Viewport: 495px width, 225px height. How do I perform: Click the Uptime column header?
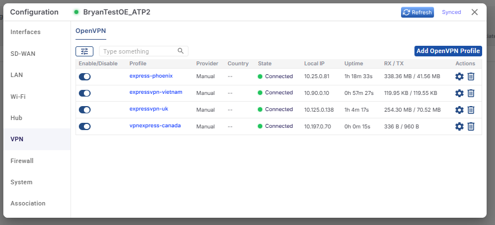[x=353, y=64]
